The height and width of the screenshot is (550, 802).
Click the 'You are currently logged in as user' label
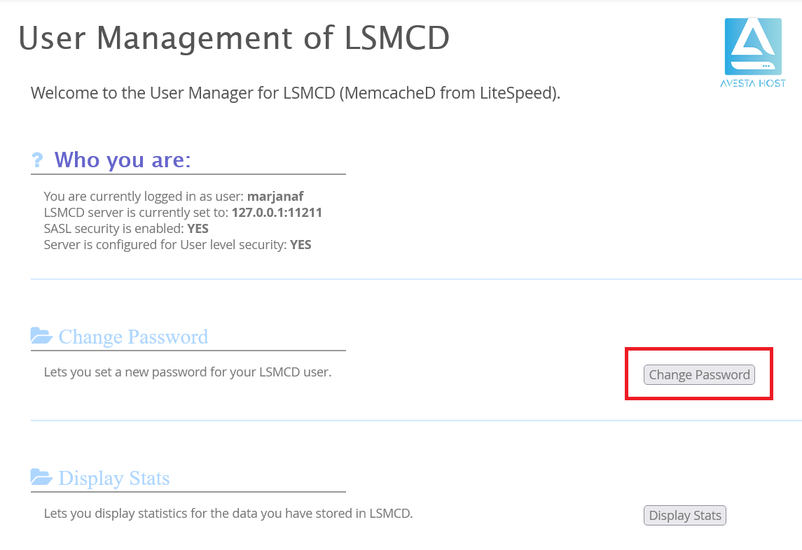(x=144, y=197)
